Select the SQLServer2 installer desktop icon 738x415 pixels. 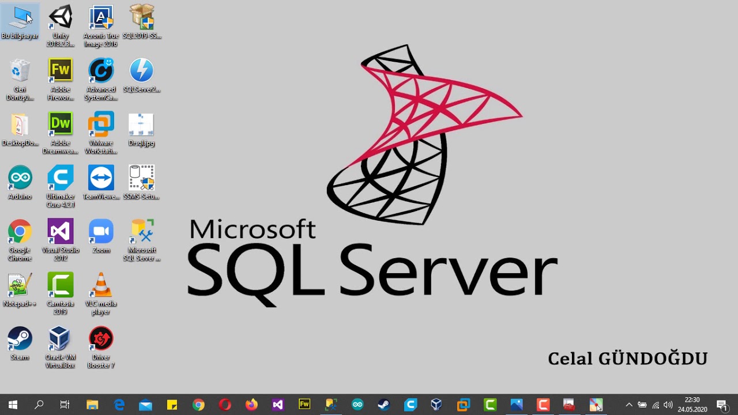142,76
